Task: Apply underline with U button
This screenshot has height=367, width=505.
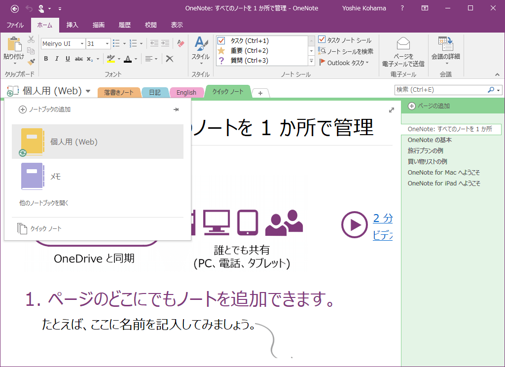Action: 68,59
